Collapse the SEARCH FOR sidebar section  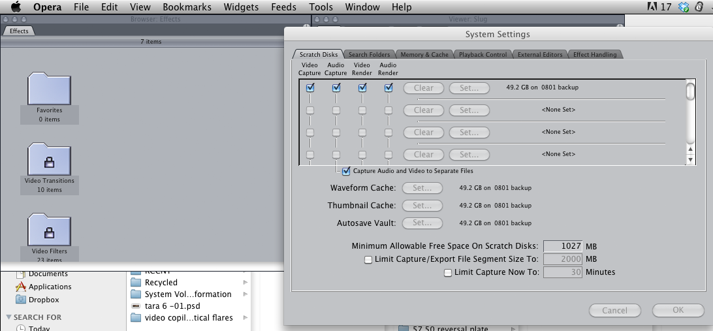(8, 317)
